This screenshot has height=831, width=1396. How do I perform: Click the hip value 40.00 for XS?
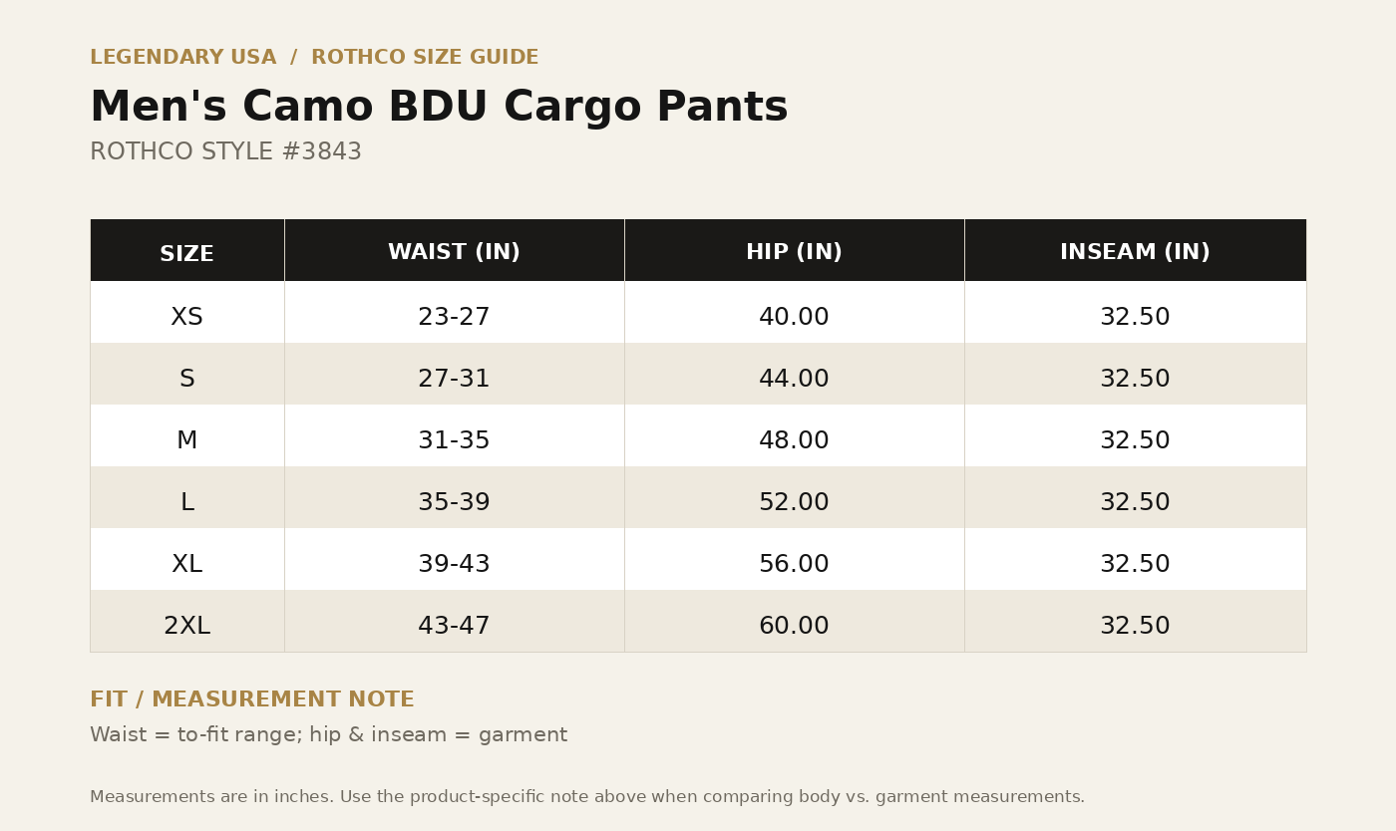click(x=794, y=318)
